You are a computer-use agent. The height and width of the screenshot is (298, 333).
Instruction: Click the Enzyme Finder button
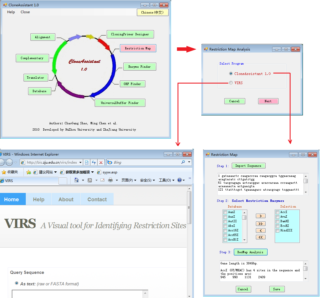pyautogui.click(x=139, y=67)
